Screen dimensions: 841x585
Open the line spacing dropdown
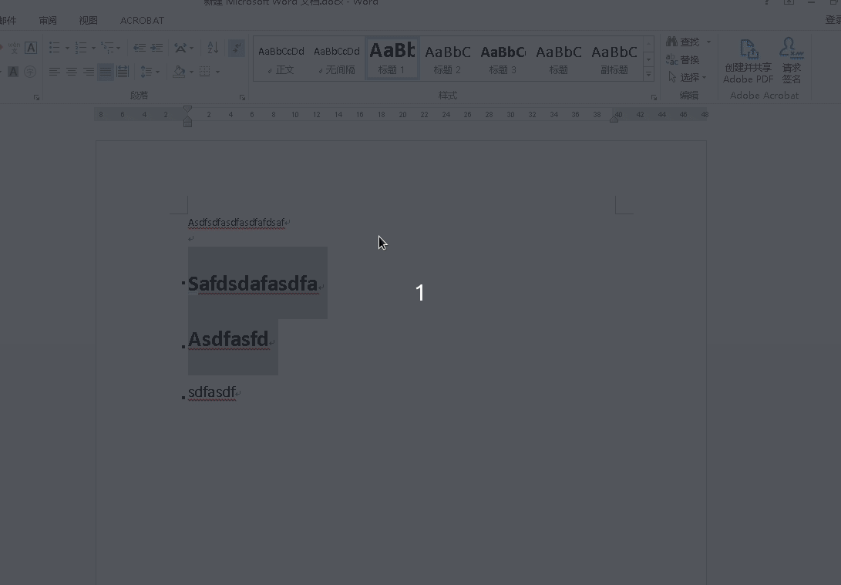pos(150,72)
